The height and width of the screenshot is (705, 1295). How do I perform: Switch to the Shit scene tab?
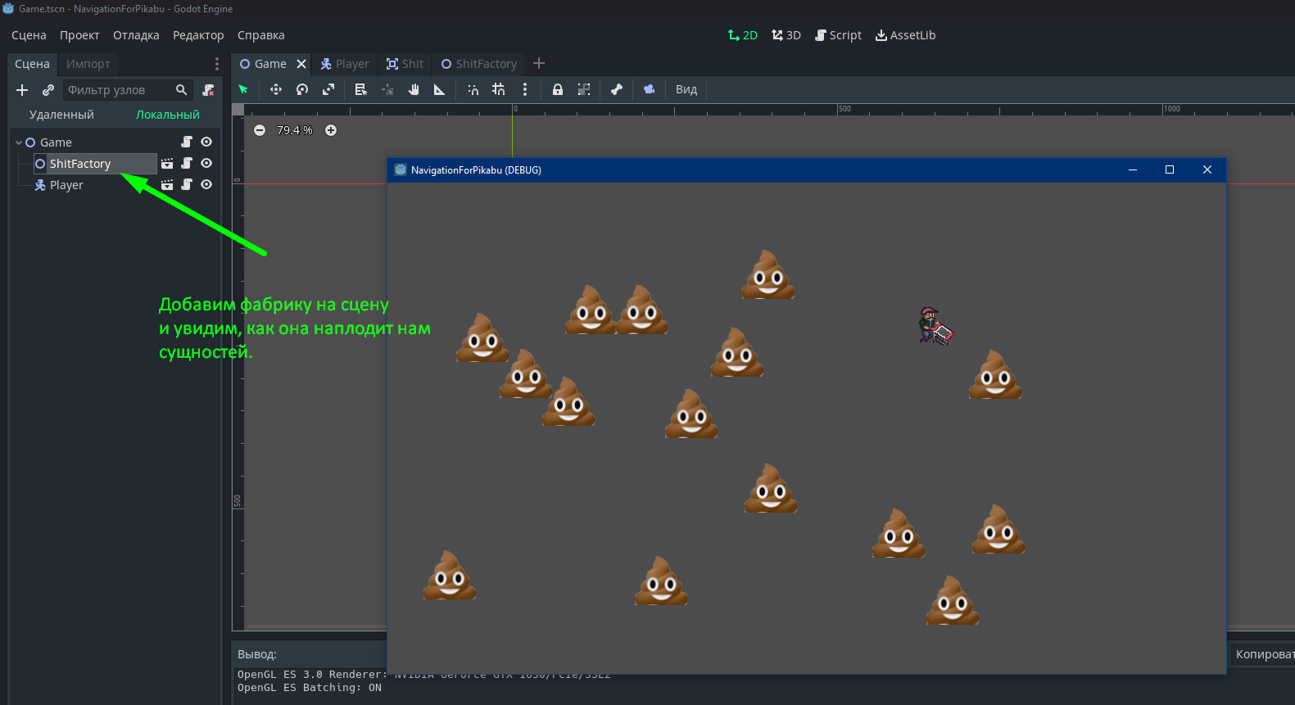(x=405, y=64)
